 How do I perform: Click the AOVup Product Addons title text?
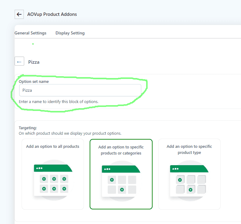coord(52,14)
